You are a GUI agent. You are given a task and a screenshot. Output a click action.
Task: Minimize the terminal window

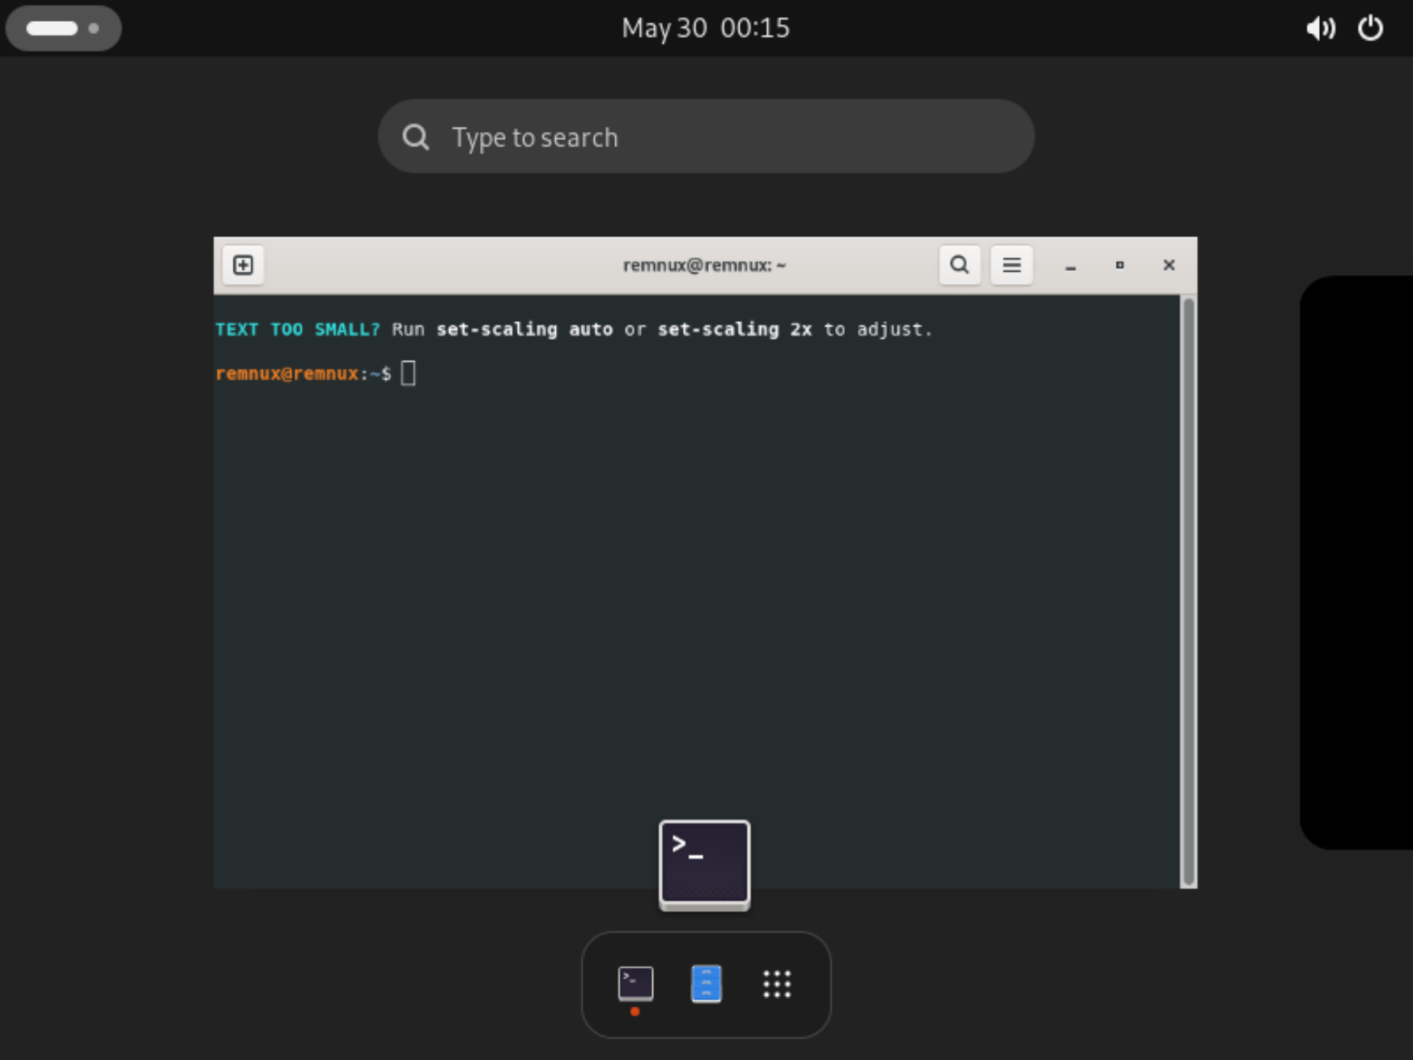(1070, 265)
